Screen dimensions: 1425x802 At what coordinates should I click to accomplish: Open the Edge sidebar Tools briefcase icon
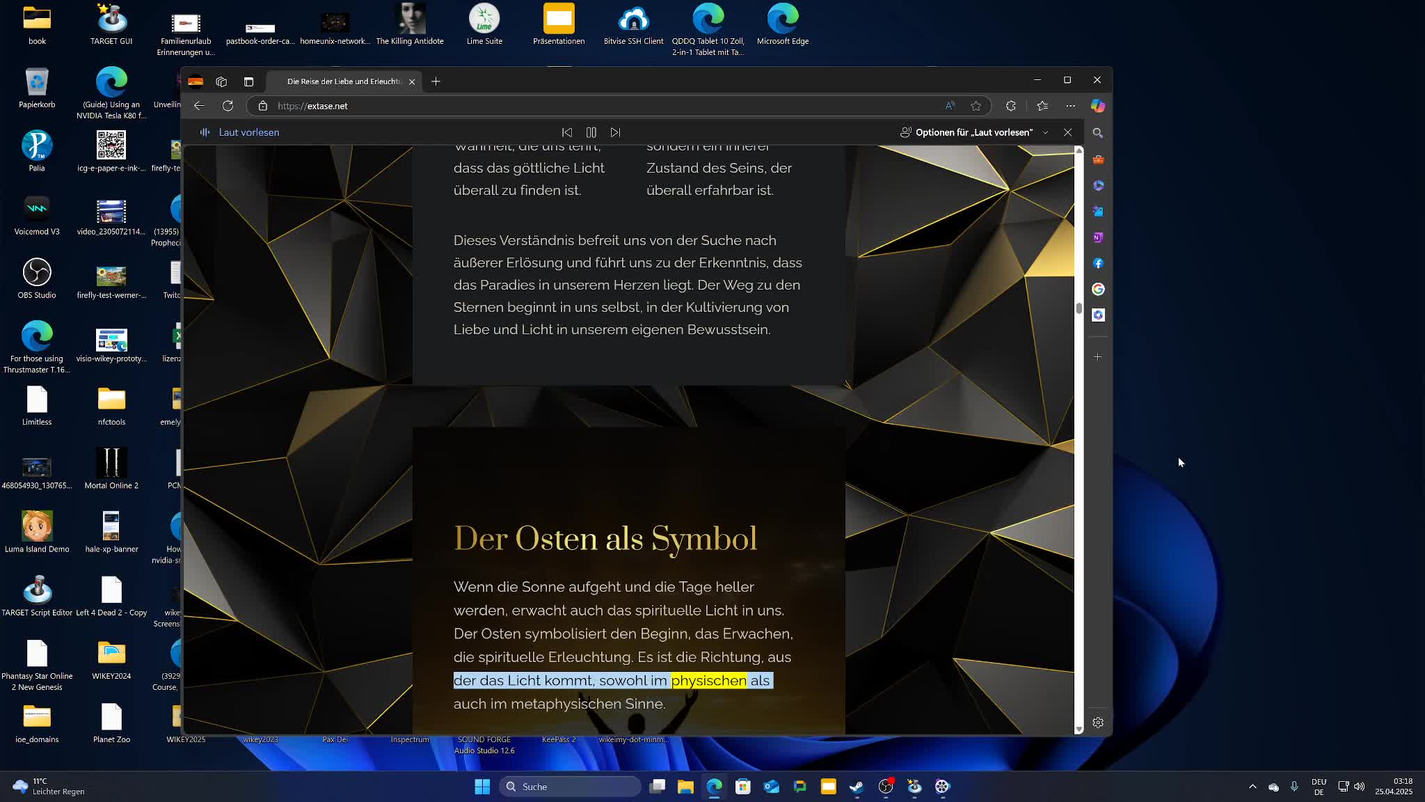point(1098,159)
